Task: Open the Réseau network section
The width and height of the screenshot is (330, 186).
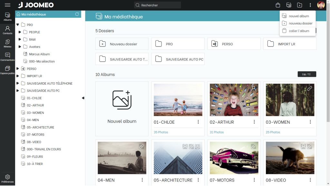Action: pyautogui.click(x=7, y=43)
